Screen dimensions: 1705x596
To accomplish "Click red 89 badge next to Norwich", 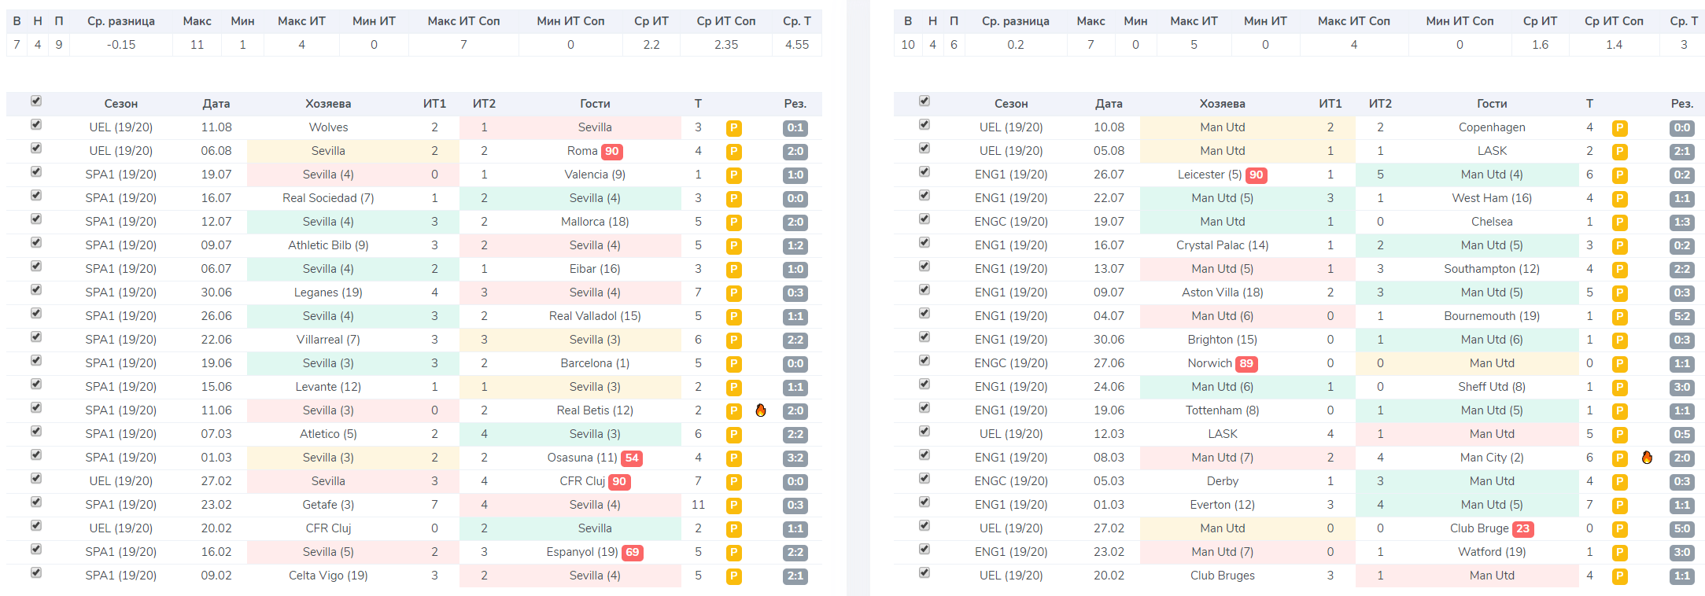I will click(x=1246, y=364).
